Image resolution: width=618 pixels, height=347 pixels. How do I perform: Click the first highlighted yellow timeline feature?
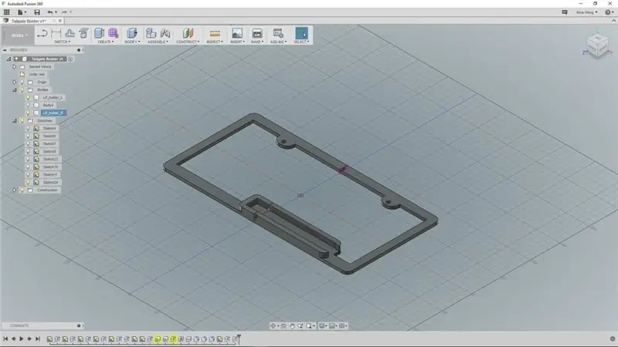158,339
